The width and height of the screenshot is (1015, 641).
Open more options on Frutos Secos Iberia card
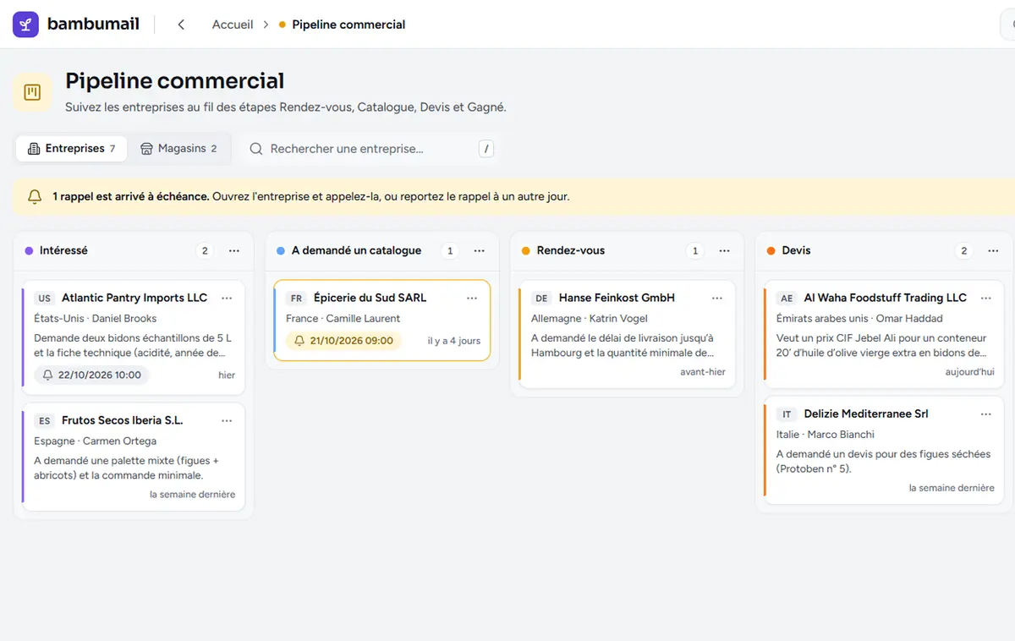227,420
